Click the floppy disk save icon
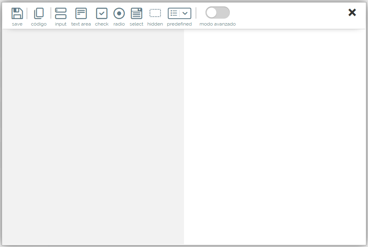The width and height of the screenshot is (368, 247). tap(17, 13)
